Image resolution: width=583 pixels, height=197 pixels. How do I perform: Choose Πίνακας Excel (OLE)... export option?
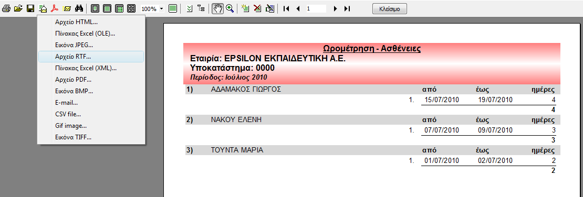click(x=91, y=34)
